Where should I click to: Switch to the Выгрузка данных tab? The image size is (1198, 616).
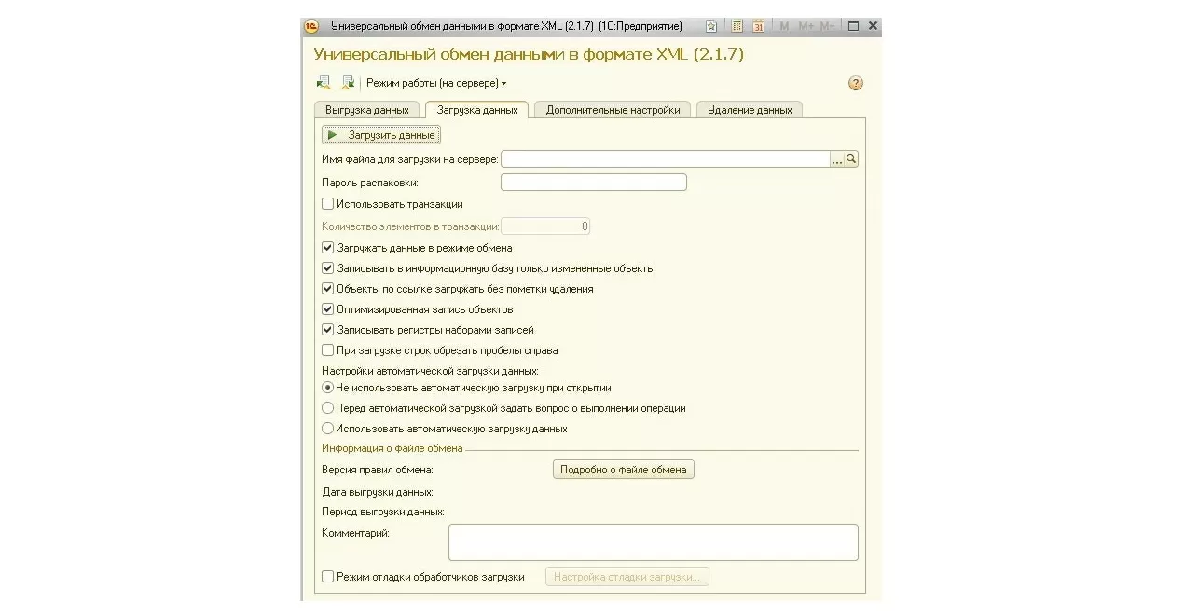367,110
